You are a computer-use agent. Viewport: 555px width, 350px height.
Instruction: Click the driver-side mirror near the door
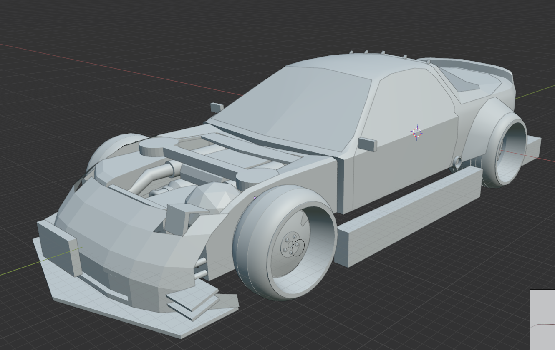point(367,144)
